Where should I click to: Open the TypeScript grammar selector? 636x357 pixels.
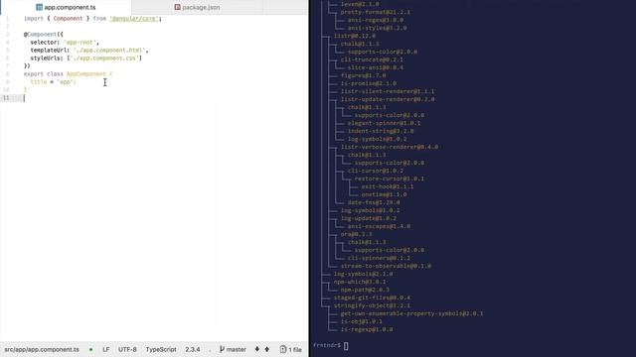coord(161,349)
